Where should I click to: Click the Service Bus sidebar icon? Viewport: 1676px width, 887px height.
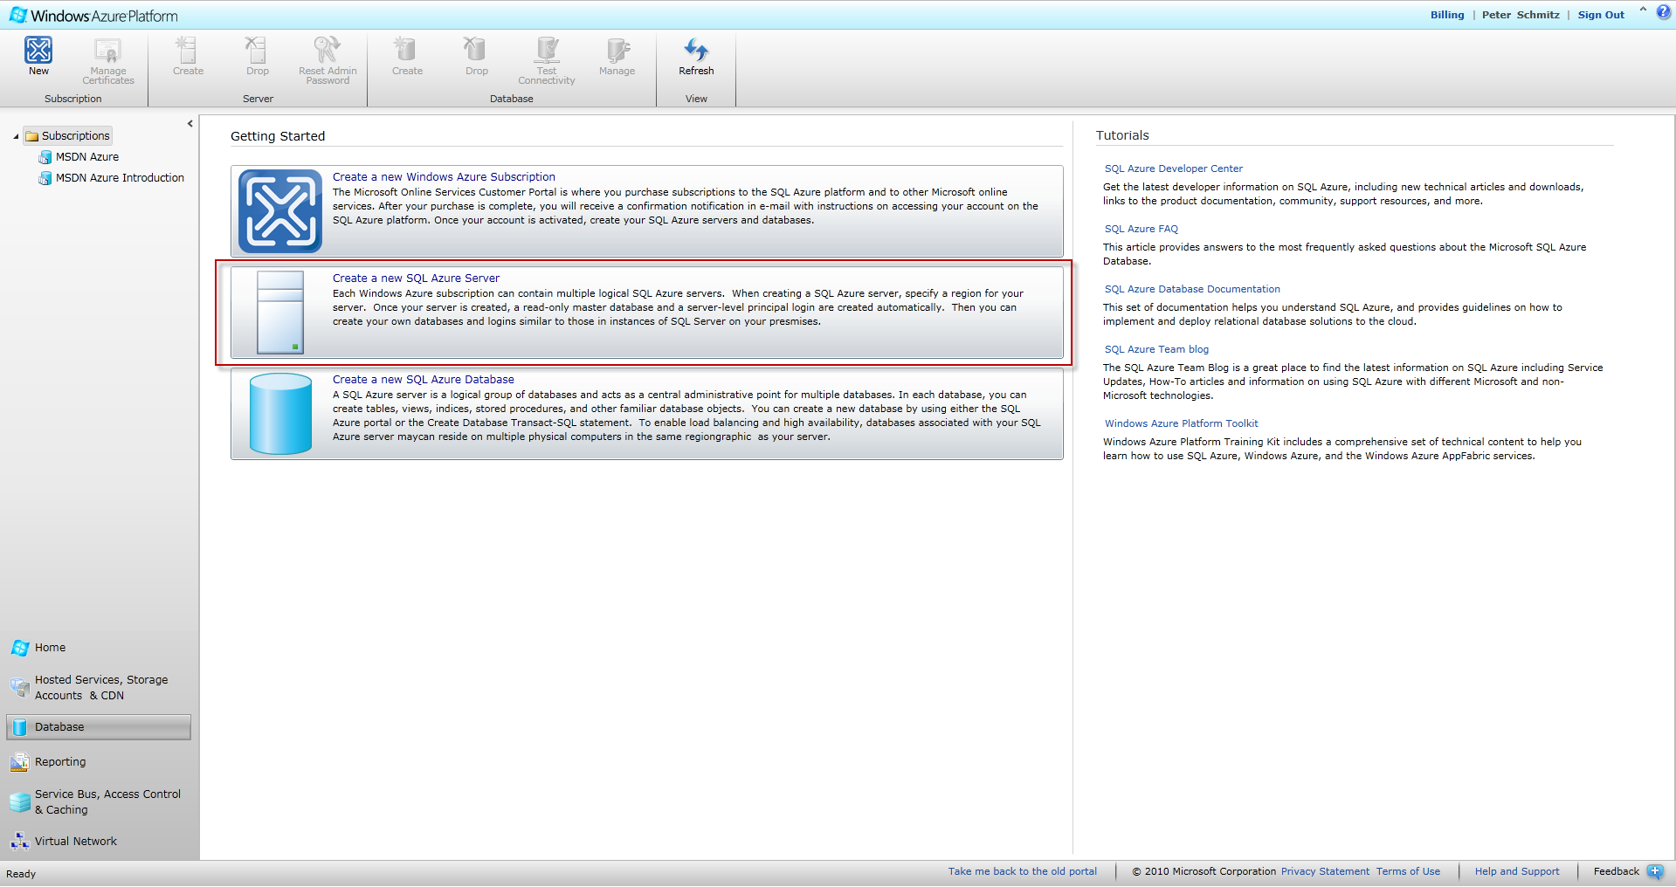click(20, 801)
